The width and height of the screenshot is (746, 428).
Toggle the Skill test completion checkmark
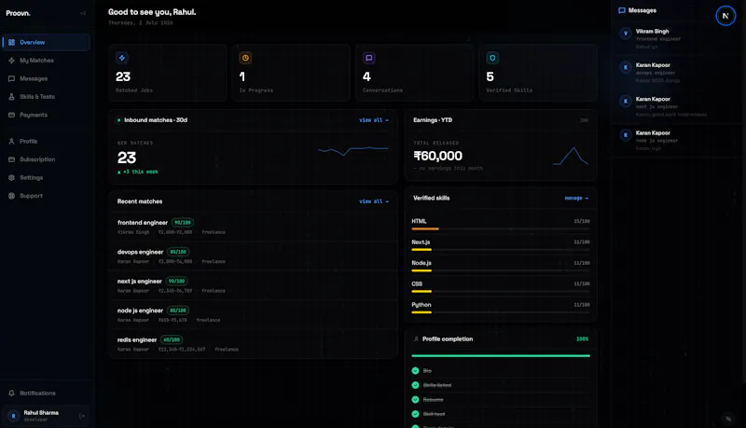pyautogui.click(x=415, y=414)
